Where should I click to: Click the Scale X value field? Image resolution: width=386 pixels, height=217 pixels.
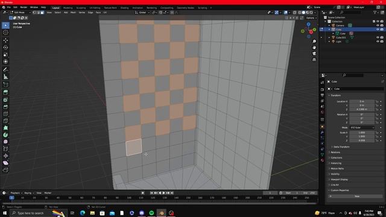click(362, 133)
